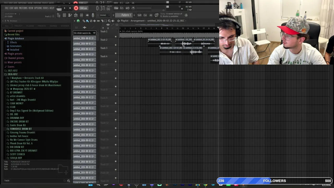Choose the zoom tool in playlist toolbar
This screenshot has width=334, height=188.
[109, 21]
